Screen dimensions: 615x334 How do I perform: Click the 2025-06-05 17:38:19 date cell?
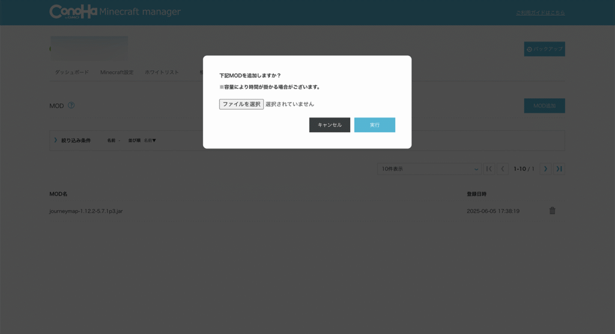[493, 211]
